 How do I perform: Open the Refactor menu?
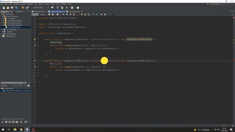30,4
